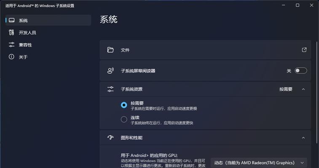The width and height of the screenshot is (319, 168).
Task: Click the 关 label beside the switch
Action: [x=289, y=71]
